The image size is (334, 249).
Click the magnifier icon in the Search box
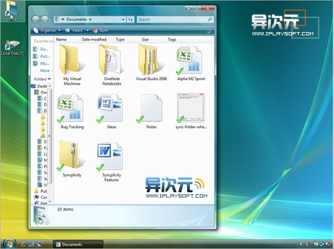point(210,19)
